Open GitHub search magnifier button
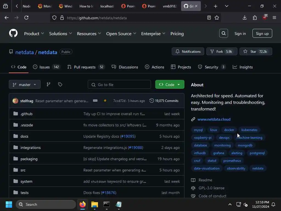 tap(223, 33)
